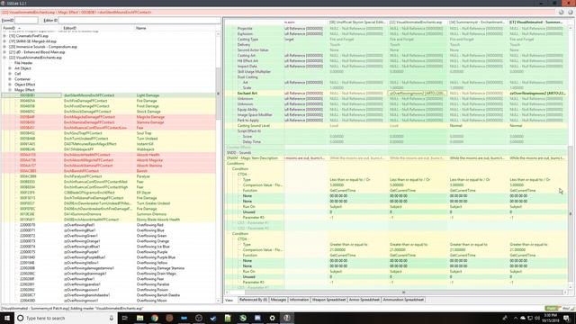Click the Casting Sound Level row label
This screenshot has height=324, width=576.
(x=254, y=126)
